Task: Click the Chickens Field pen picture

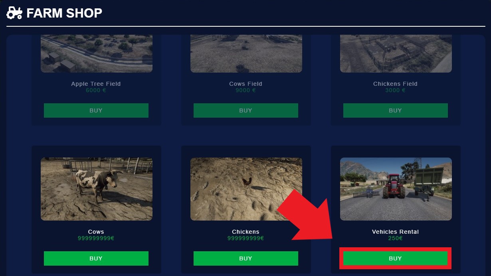Action: (396, 54)
